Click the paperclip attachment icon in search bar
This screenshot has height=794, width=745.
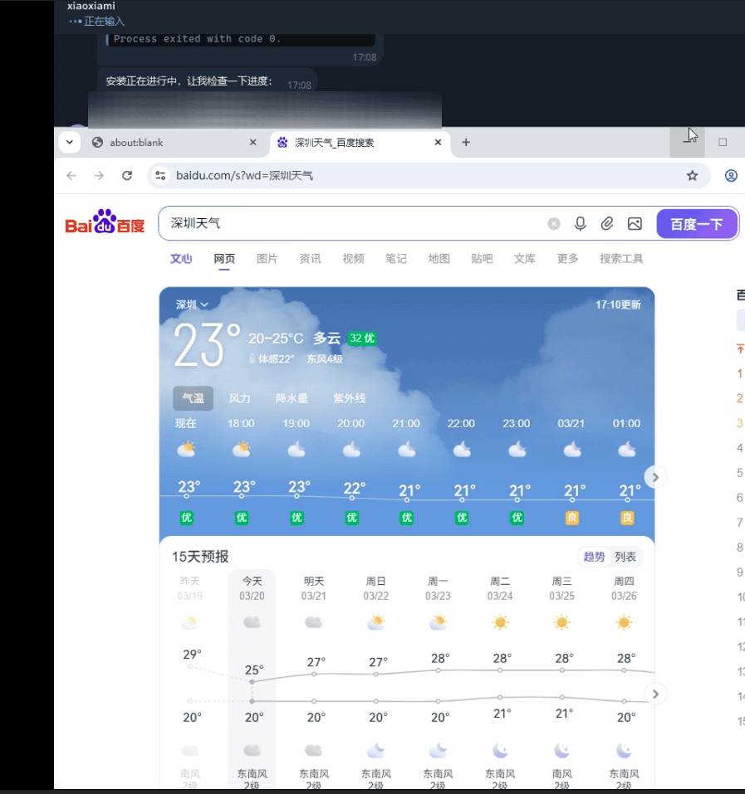[x=608, y=223]
